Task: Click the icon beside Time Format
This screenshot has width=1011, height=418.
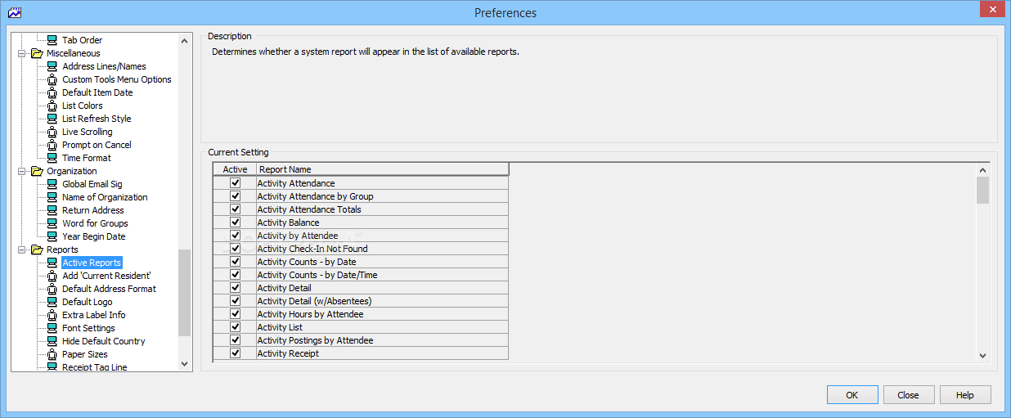Action: click(52, 158)
